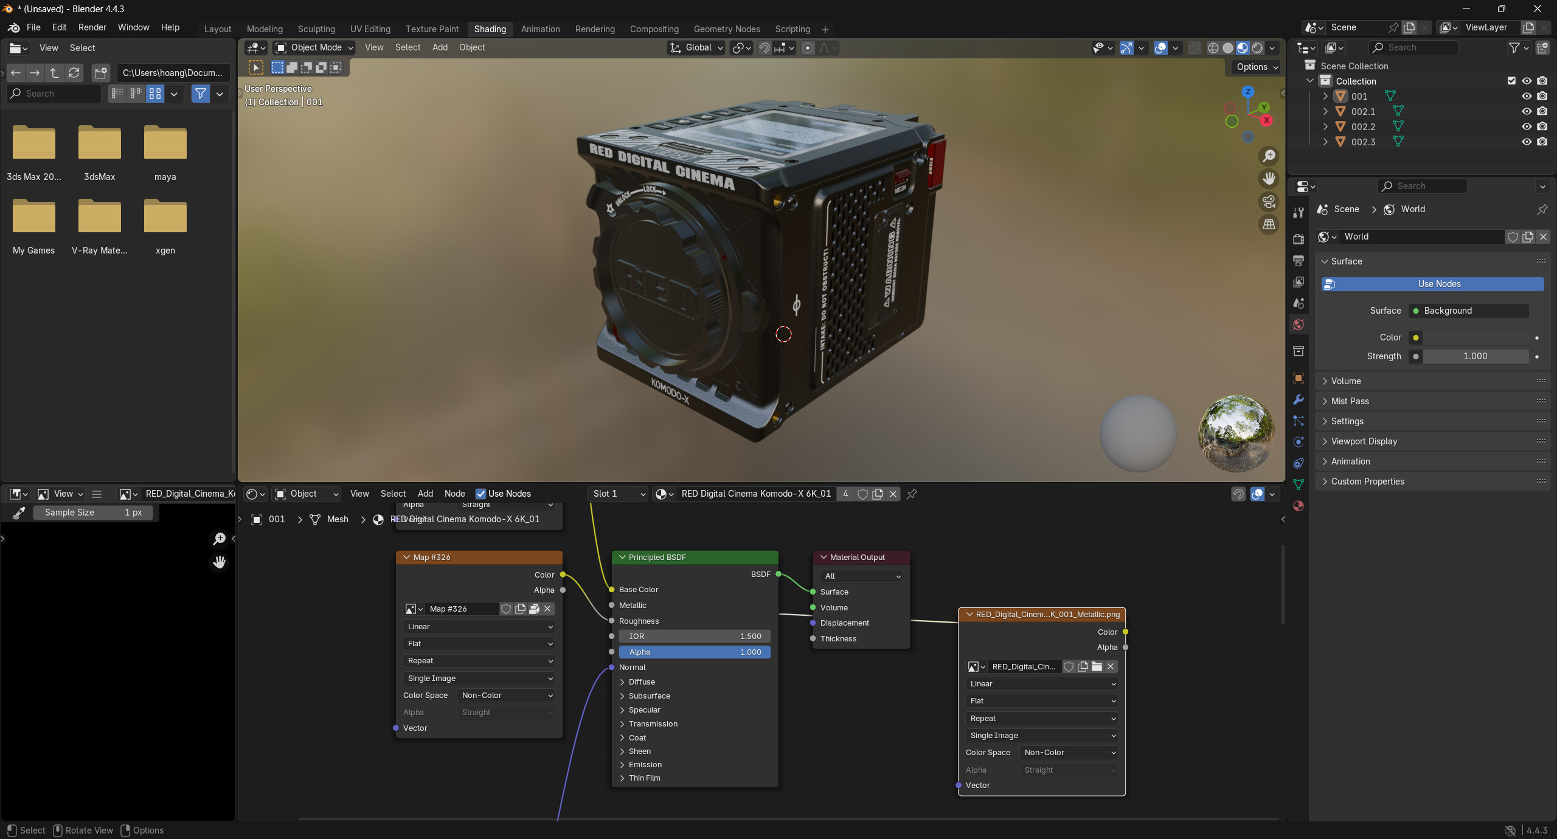Expand the Mist Pass panel
The image size is (1557, 839).
[x=1432, y=401]
